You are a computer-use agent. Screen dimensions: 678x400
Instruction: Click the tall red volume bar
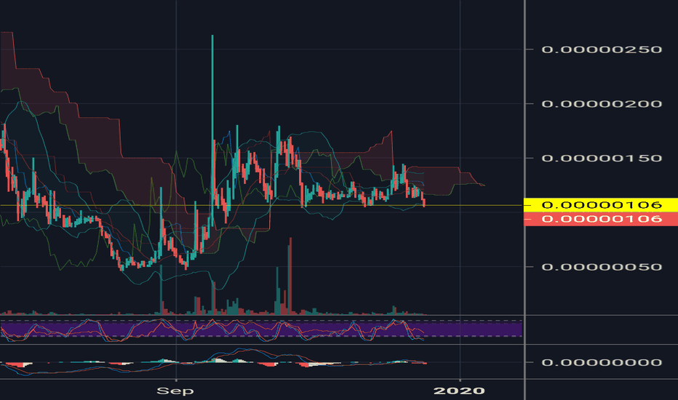(290, 276)
